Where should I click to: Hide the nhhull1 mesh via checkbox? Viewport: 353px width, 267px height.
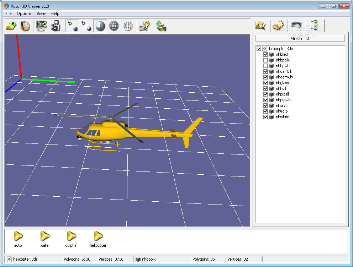coord(266,89)
